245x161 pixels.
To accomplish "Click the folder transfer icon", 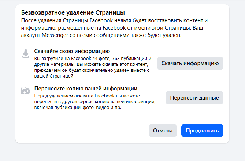I will coord(25,91).
